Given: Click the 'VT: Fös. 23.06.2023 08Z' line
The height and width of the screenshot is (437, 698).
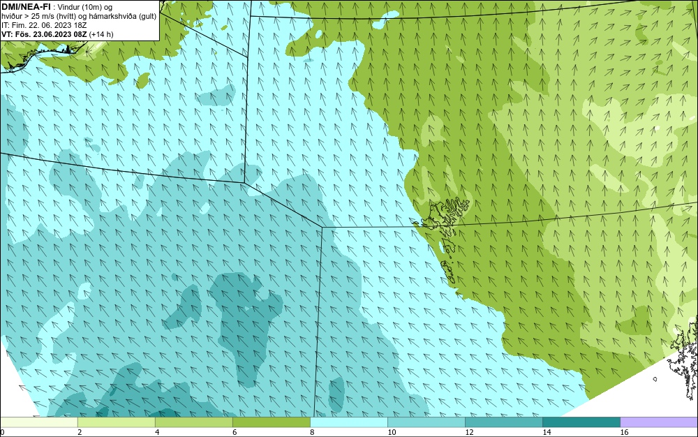Looking at the screenshot, I should (x=44, y=34).
